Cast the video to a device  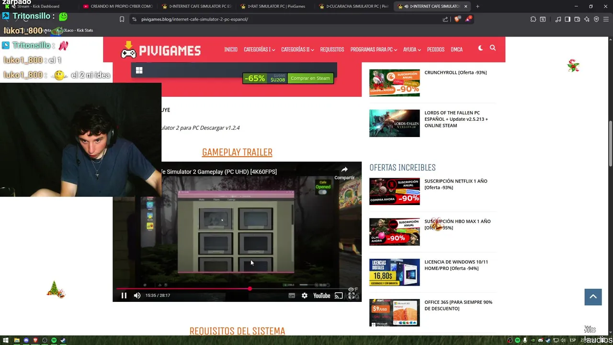click(339, 296)
